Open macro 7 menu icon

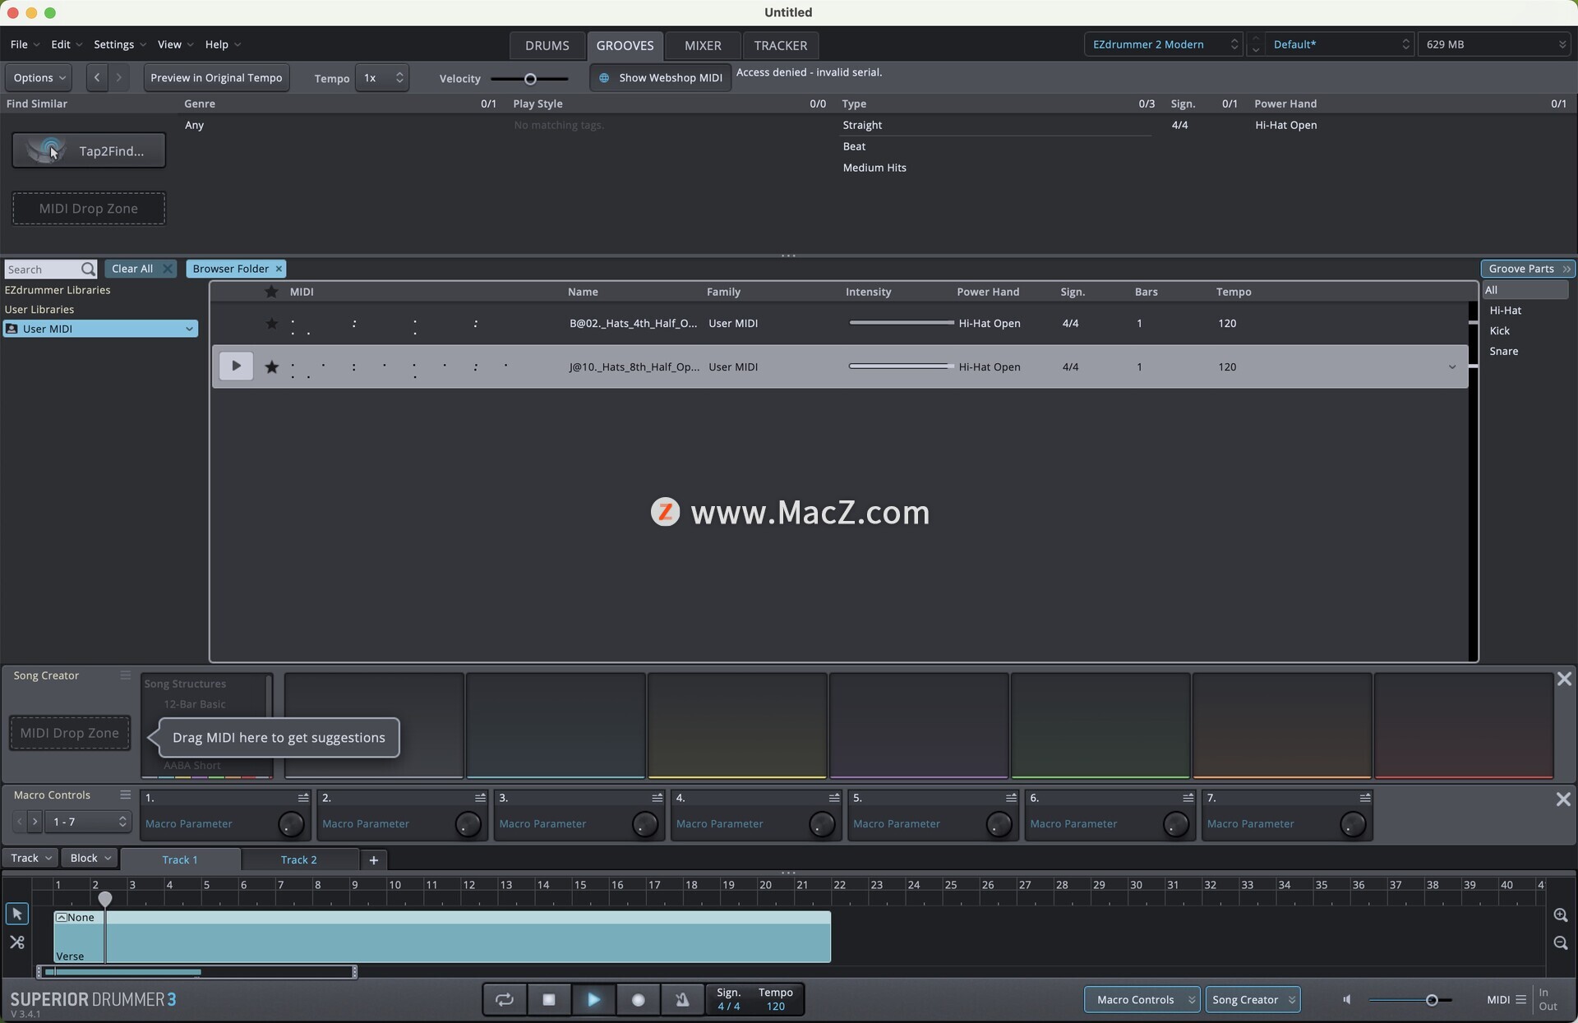pyautogui.click(x=1365, y=798)
